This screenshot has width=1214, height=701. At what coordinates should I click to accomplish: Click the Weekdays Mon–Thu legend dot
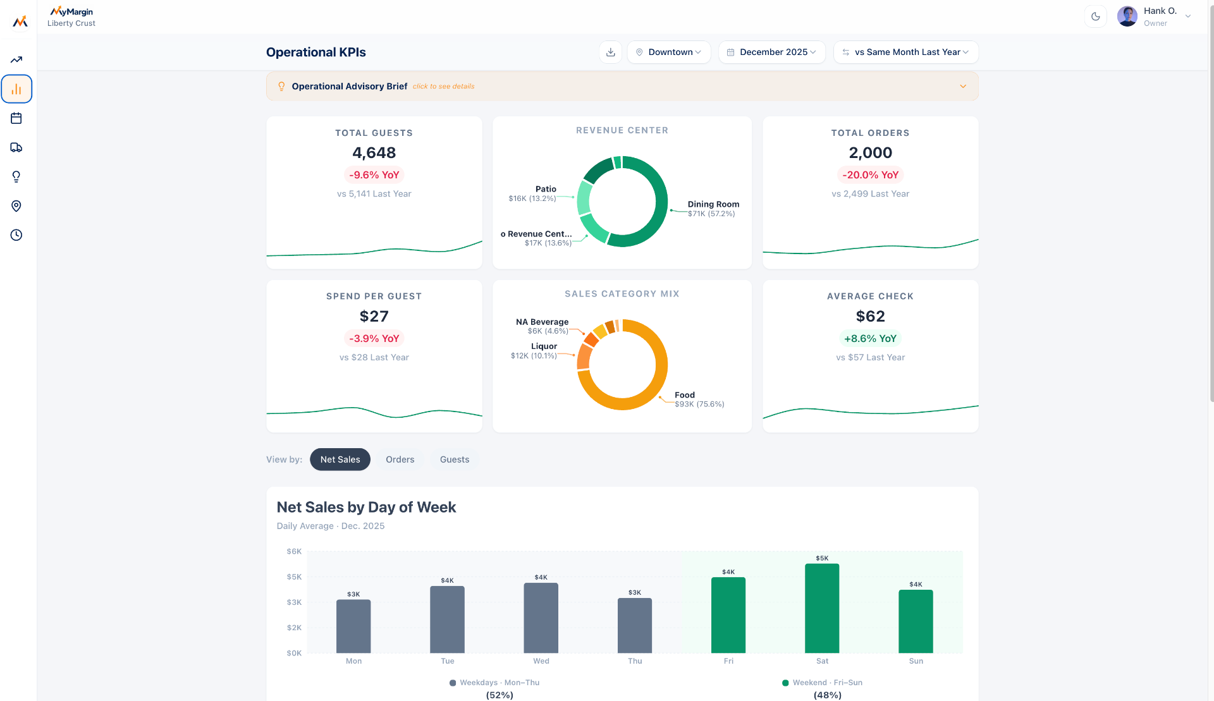(453, 683)
